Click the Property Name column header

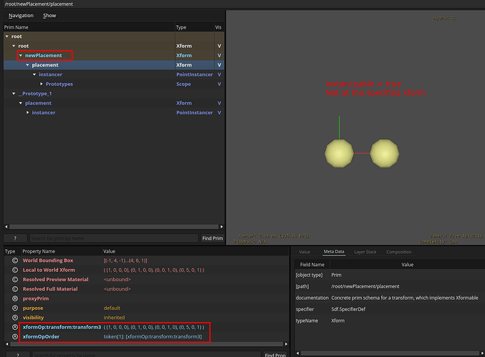coord(61,251)
